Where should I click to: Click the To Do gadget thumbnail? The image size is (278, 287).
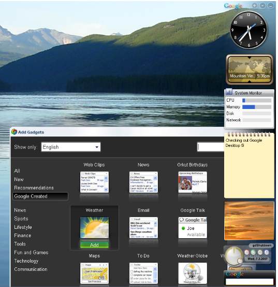[143, 273]
